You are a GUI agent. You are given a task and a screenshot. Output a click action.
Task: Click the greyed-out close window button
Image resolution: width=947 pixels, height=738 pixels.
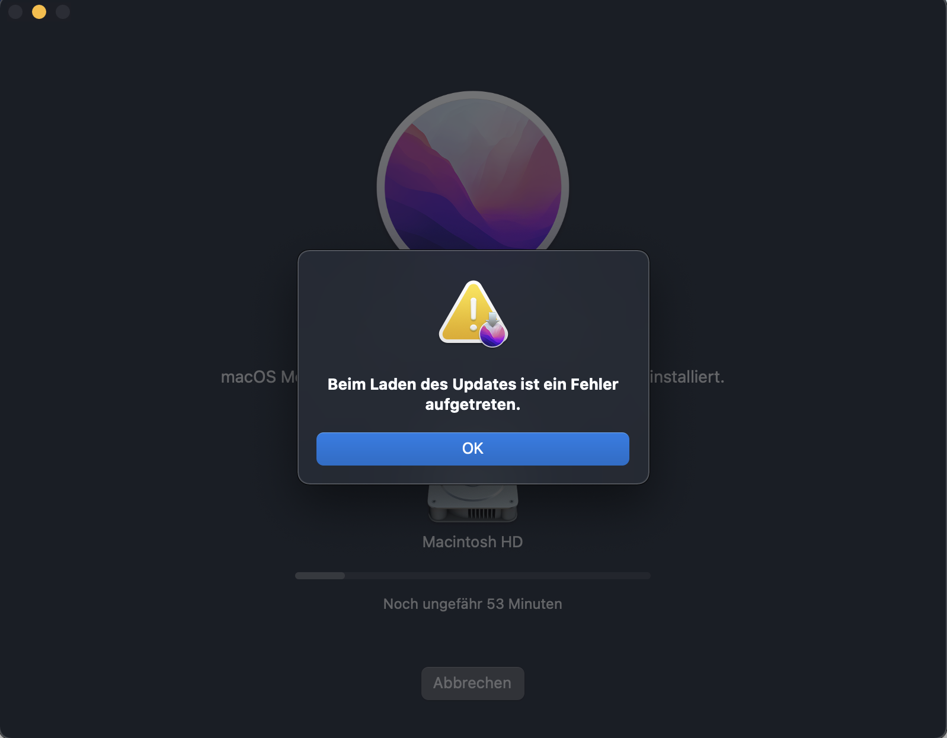click(x=15, y=12)
